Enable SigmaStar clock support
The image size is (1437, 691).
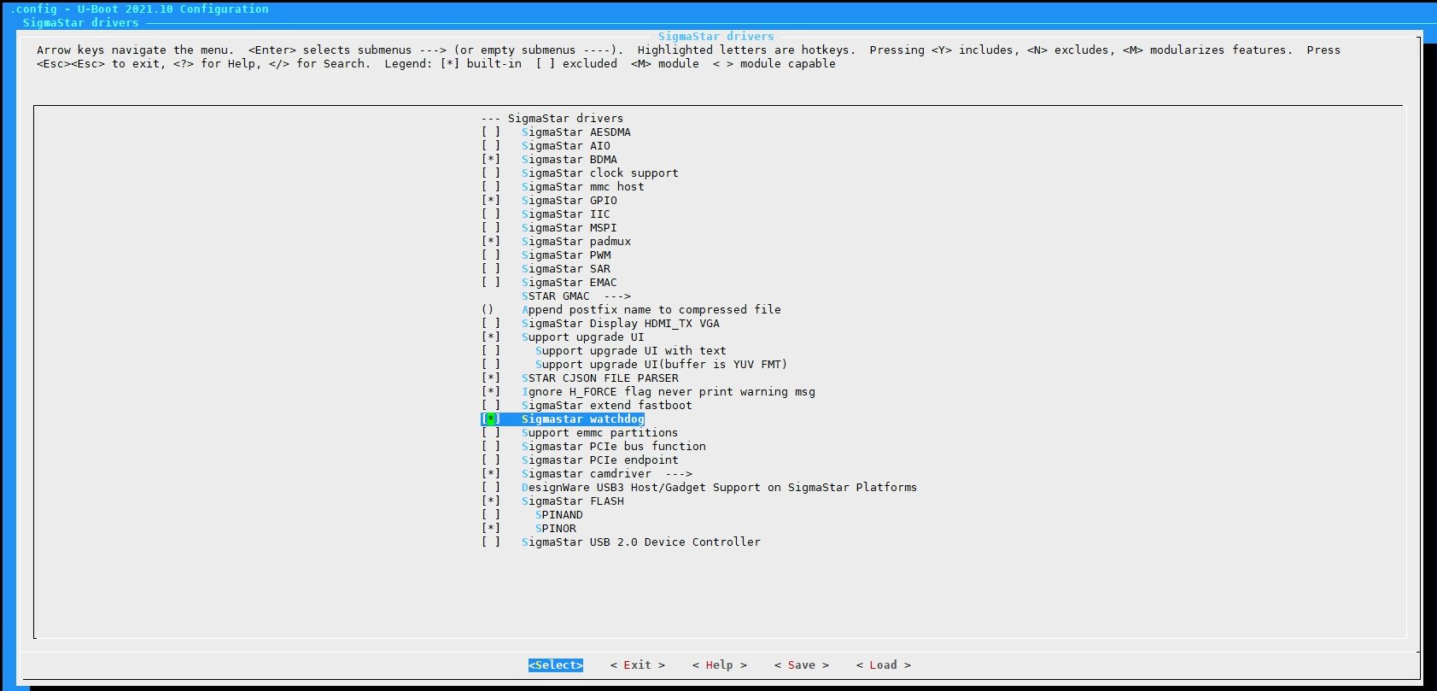coord(580,173)
